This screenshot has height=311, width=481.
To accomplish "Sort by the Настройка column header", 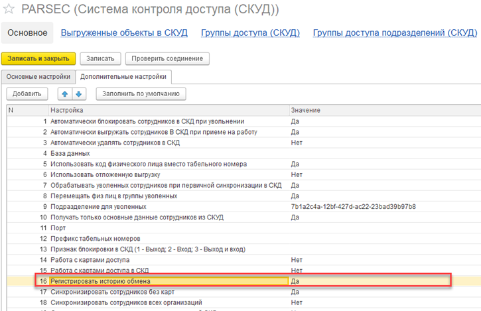I will pos(169,109).
